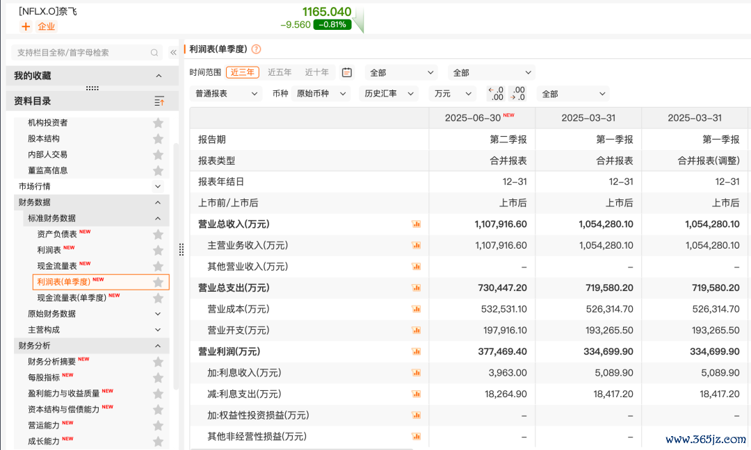The height and width of the screenshot is (450, 751).
Task: Star the 现金流量表 entry
Action: (158, 266)
